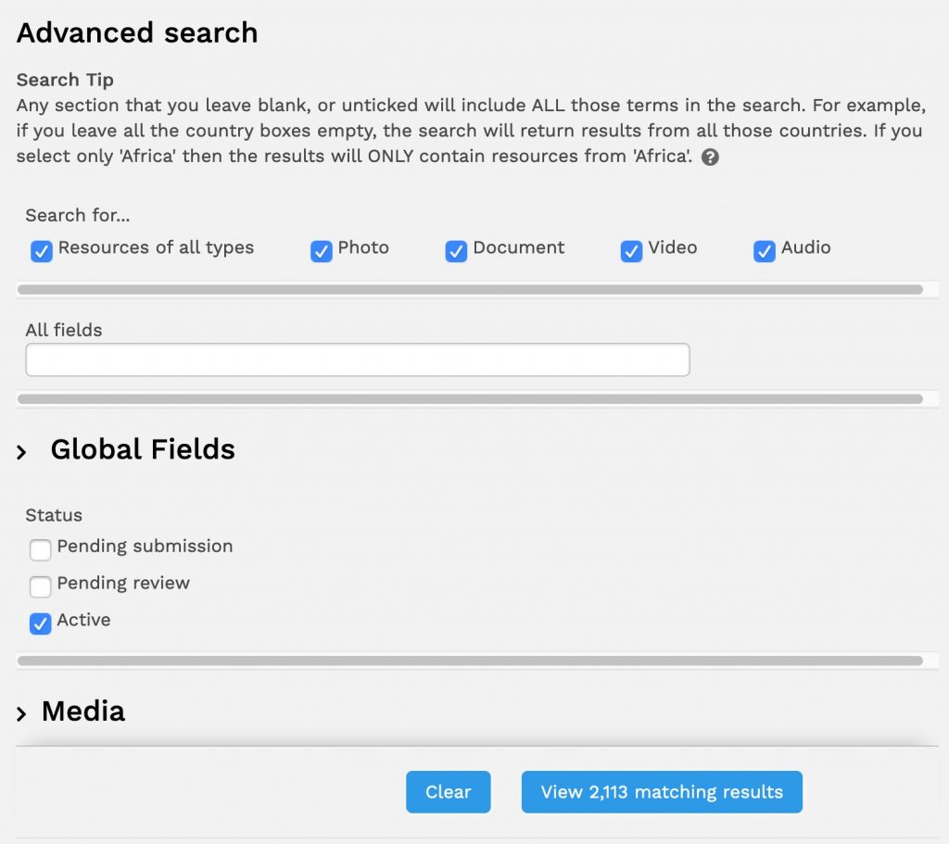The image size is (949, 844).
Task: Click the Media heading text
Action: coord(83,711)
